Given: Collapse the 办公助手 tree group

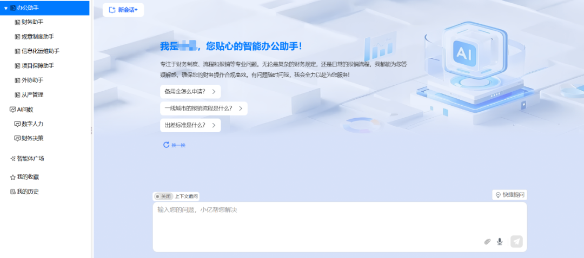Looking at the screenshot, I should [6, 8].
